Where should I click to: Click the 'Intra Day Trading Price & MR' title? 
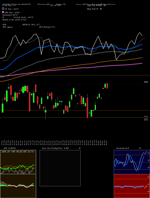coord(55,148)
